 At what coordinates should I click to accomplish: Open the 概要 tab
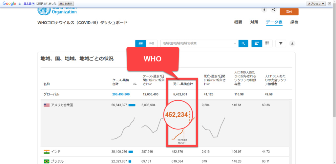coord(238,22)
